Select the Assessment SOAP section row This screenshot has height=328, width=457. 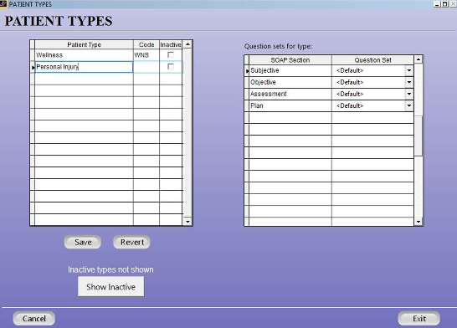pos(290,94)
